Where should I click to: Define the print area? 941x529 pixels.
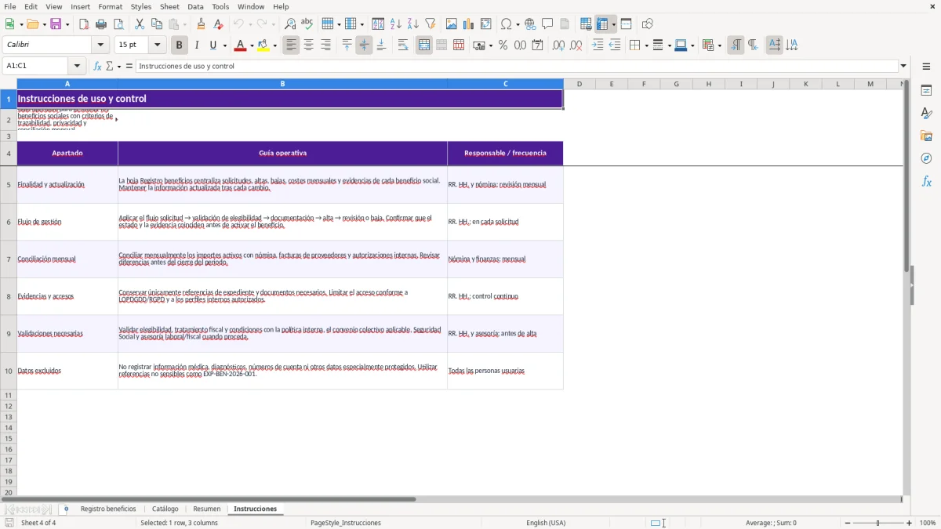point(586,24)
